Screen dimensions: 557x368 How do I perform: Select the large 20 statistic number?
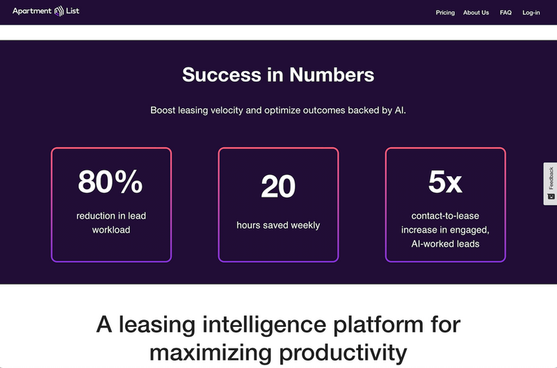[278, 186]
